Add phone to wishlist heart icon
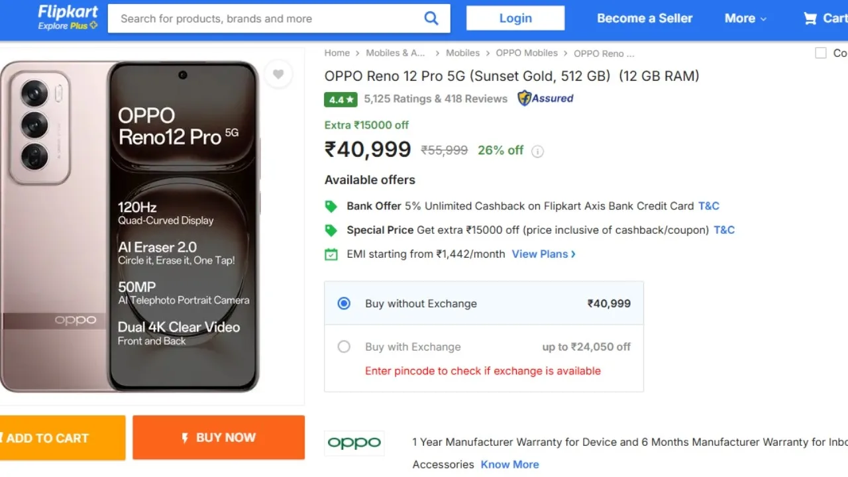Screen dimensions: 848x477 278,74
